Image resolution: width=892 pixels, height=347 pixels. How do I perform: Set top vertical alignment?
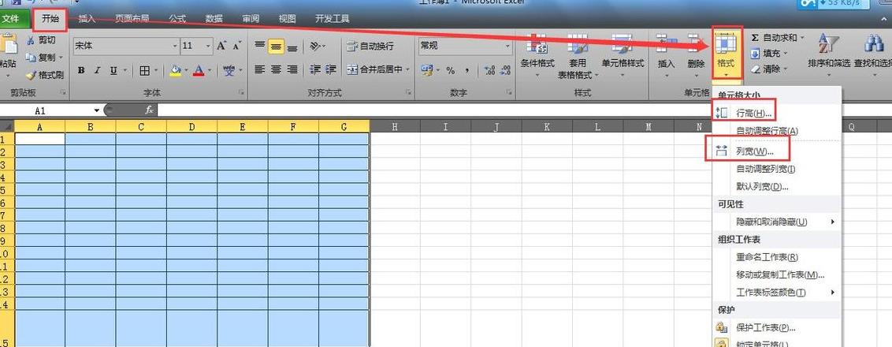(260, 46)
